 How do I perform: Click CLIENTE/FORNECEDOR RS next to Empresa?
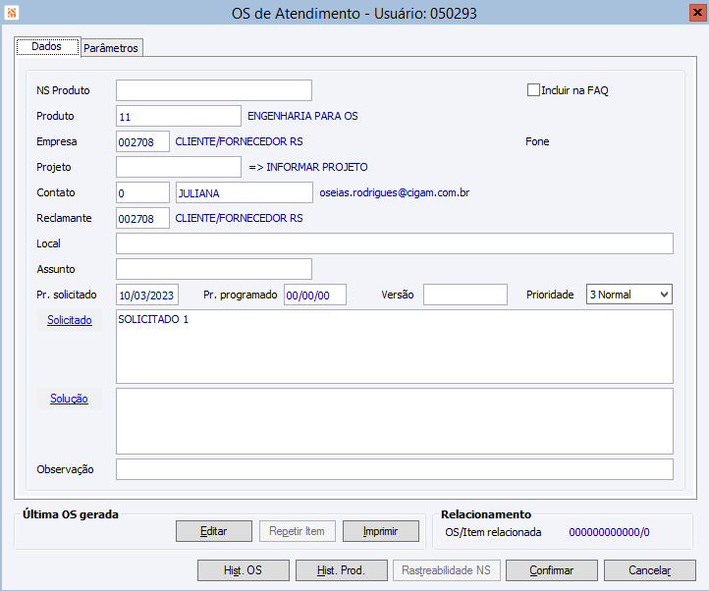[x=239, y=141]
